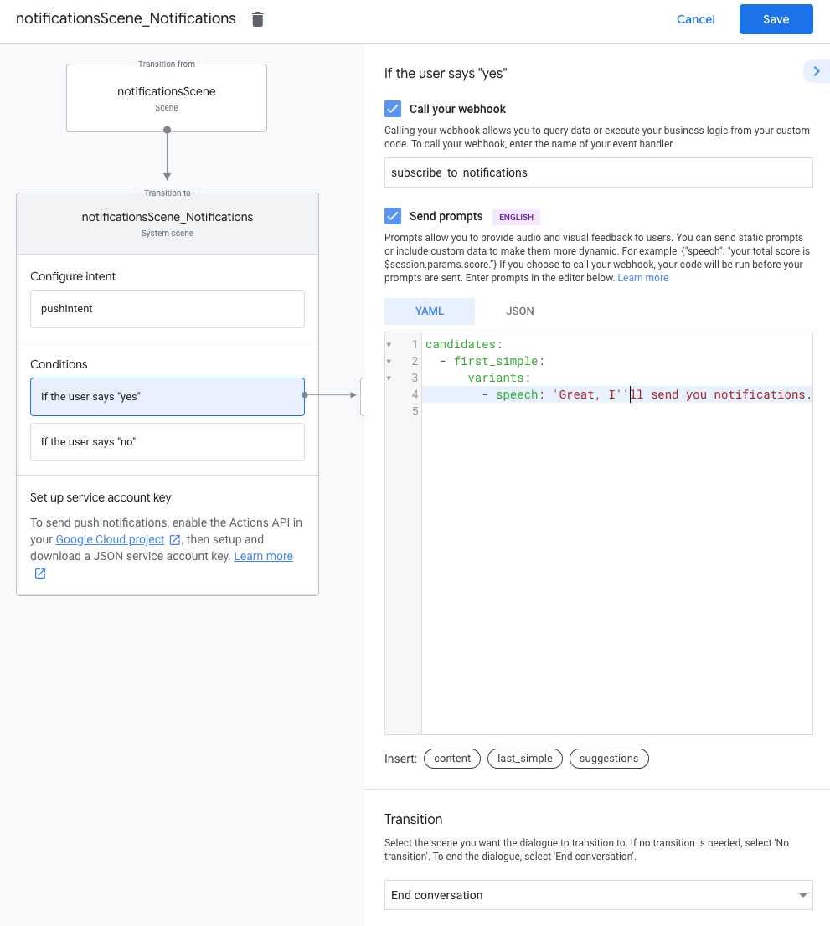This screenshot has height=926, width=830.
Task: Uncheck the Send prompts checkbox
Action: pyautogui.click(x=393, y=216)
